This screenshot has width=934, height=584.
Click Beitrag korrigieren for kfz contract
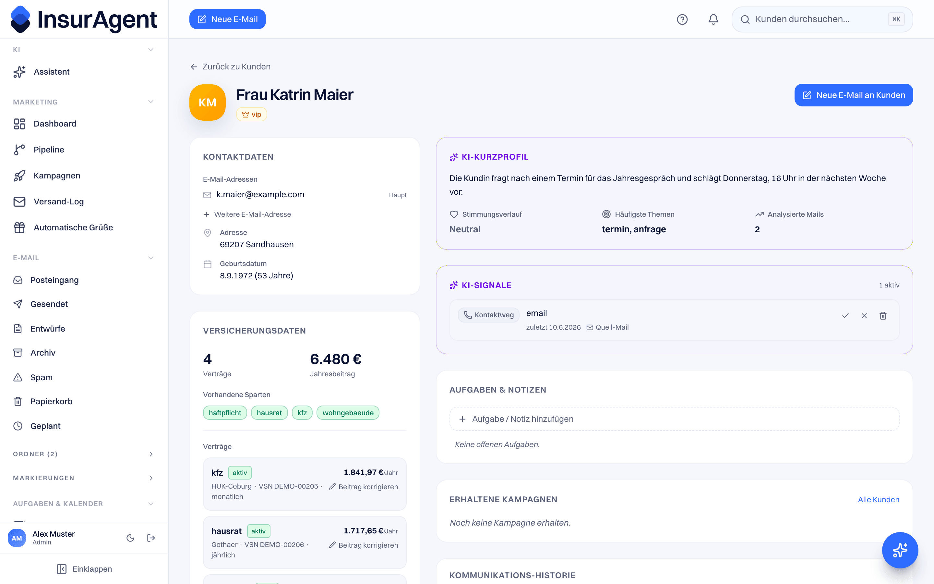click(x=363, y=487)
